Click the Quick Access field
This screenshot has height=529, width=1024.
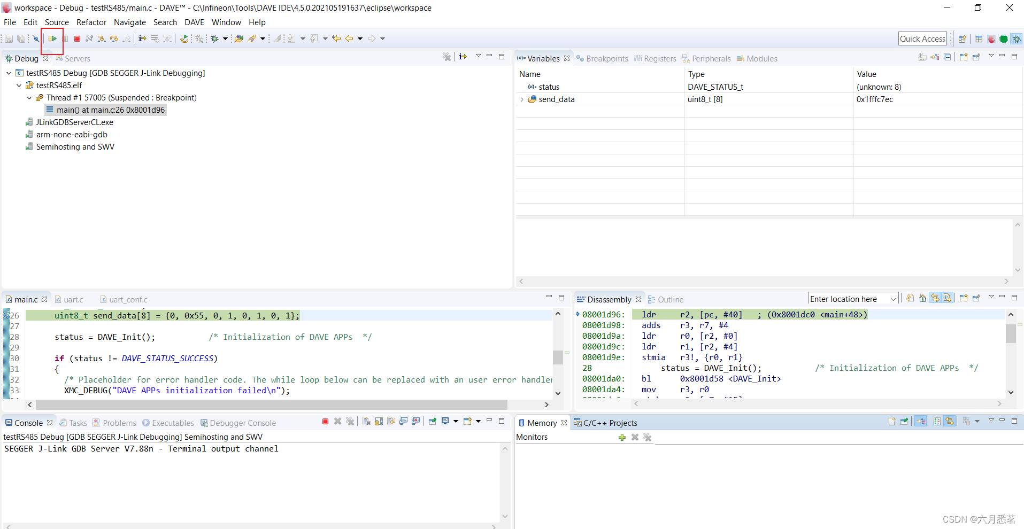pos(923,38)
